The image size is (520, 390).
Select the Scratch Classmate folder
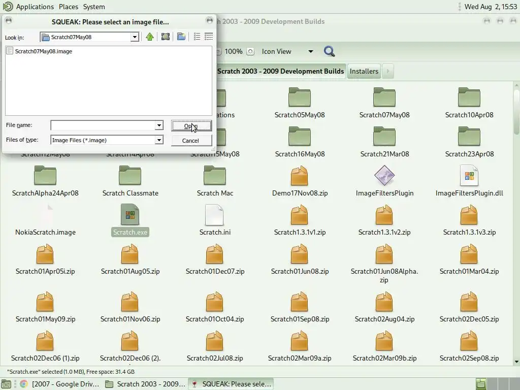(130, 181)
